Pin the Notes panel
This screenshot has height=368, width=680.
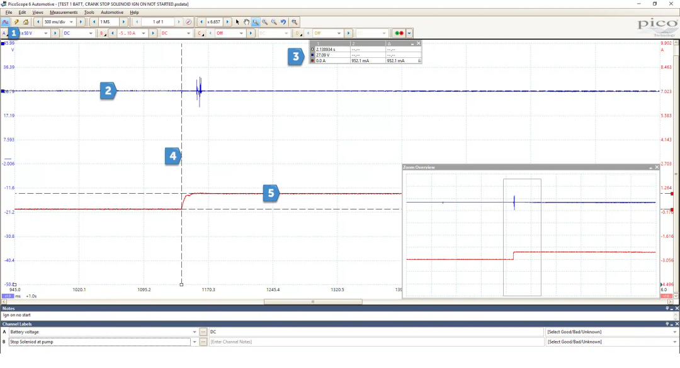tap(667, 308)
